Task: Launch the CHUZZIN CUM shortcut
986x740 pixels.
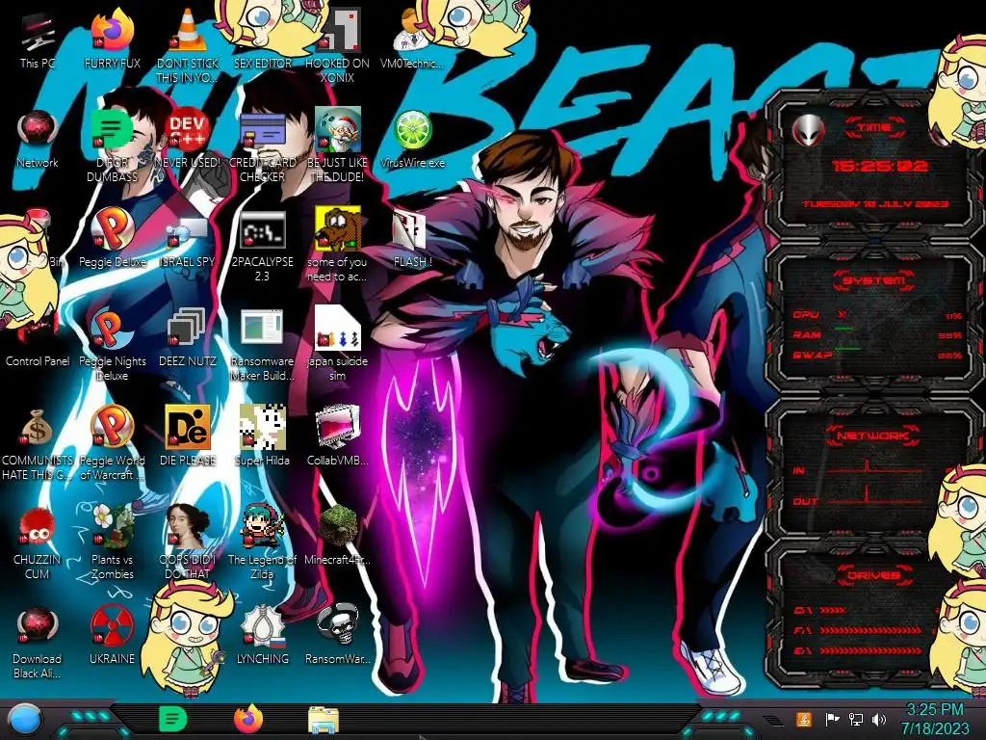Action: point(38,542)
